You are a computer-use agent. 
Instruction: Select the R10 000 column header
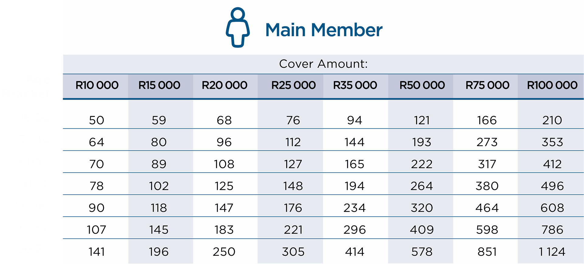coord(97,85)
